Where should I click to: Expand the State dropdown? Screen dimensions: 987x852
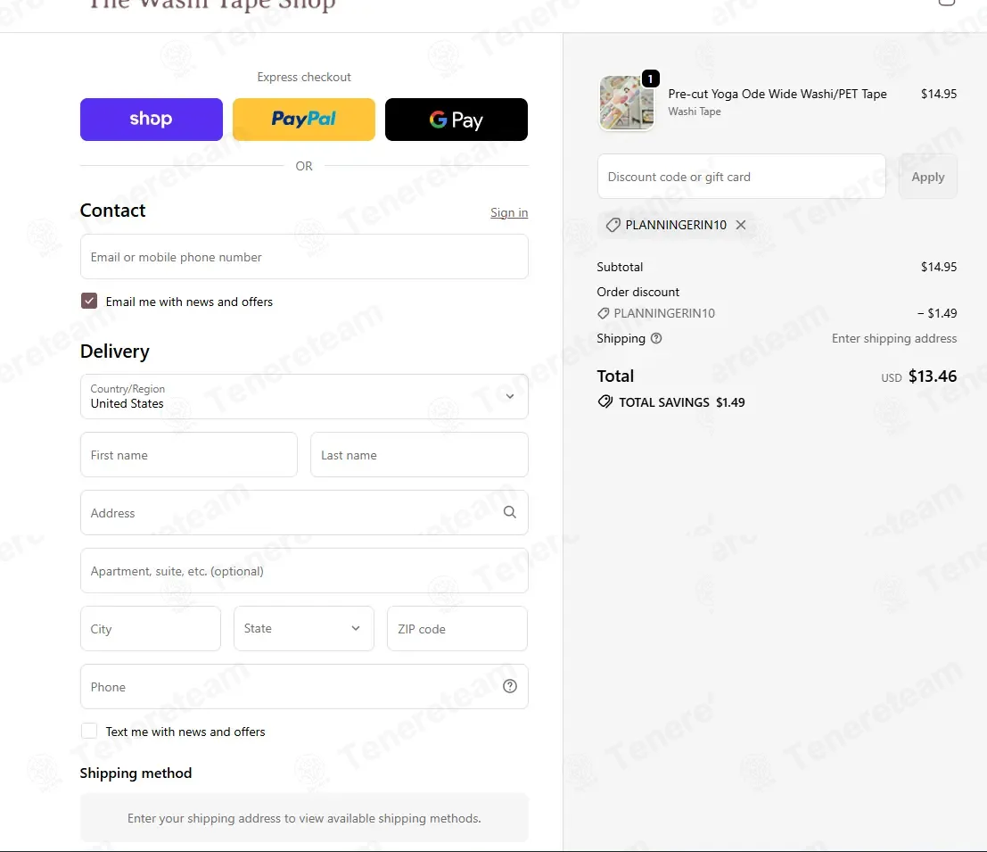tap(304, 628)
